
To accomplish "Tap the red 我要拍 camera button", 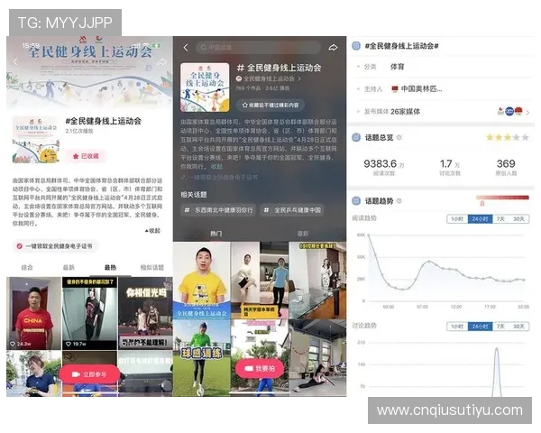I will (260, 369).
